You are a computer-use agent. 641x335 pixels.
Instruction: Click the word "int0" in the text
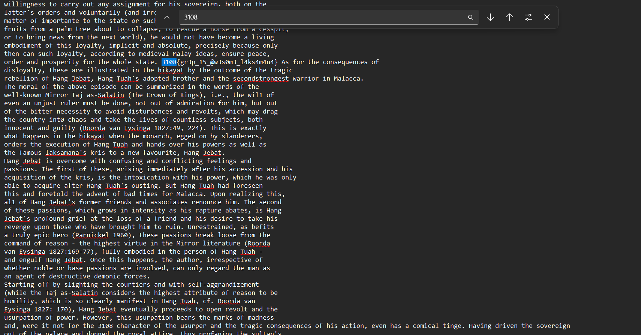[x=56, y=120]
